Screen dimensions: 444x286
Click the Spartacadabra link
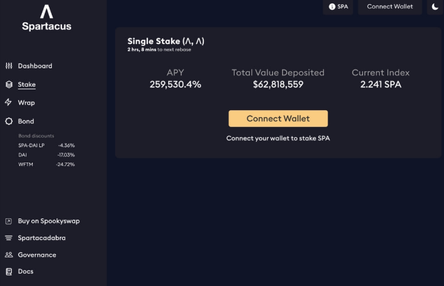[42, 238]
